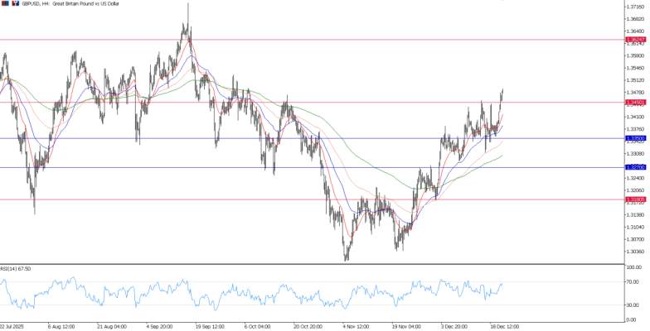The width and height of the screenshot is (650, 331).
Task: Click the 1.37160 price scale label
Action: pyautogui.click(x=637, y=7)
